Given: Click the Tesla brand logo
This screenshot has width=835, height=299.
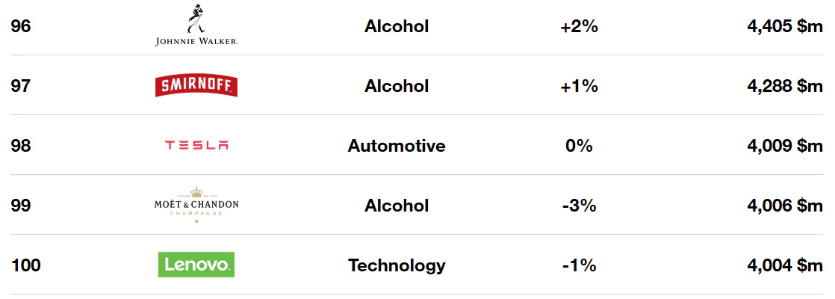Looking at the screenshot, I should pyautogui.click(x=196, y=146).
